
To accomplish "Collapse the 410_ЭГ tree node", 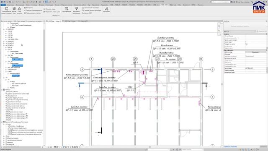I will coord(6,49).
